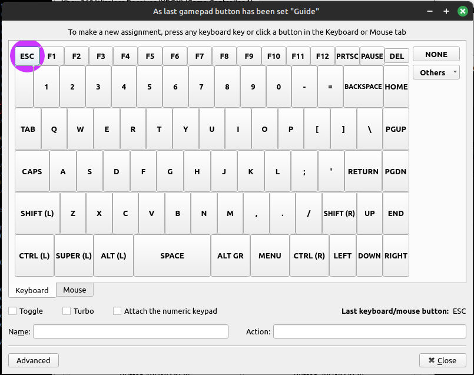474x375 pixels.
Task: Choose the HOME key
Action: [396, 87]
